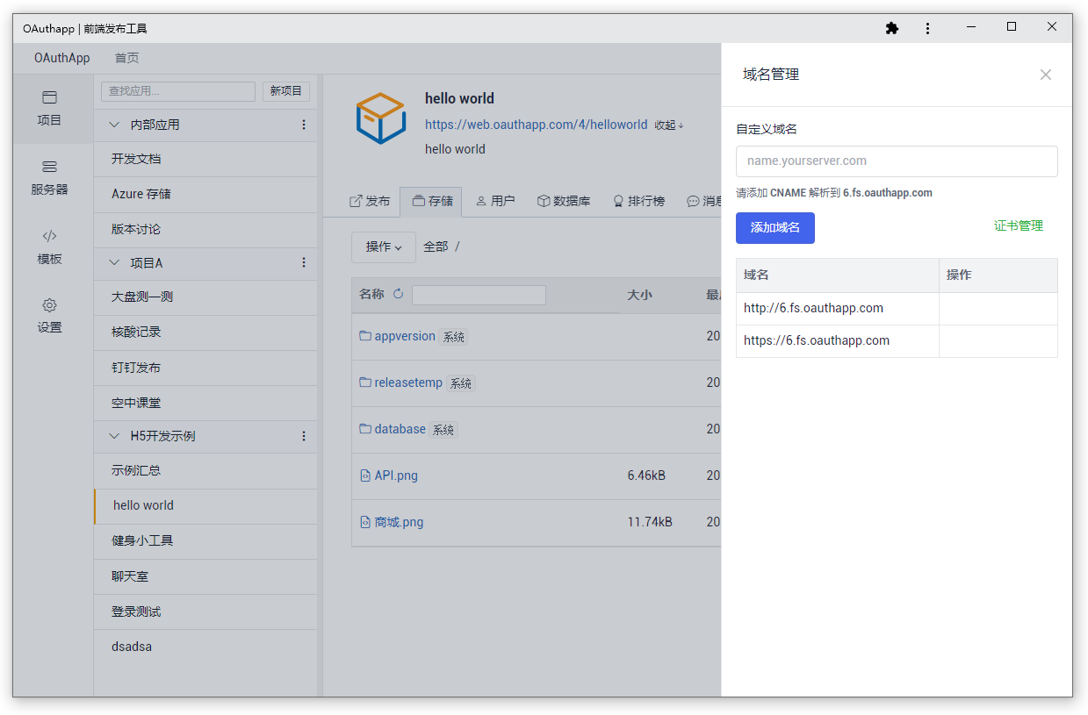Click the browser extensions puzzle icon in titlebar

click(891, 28)
